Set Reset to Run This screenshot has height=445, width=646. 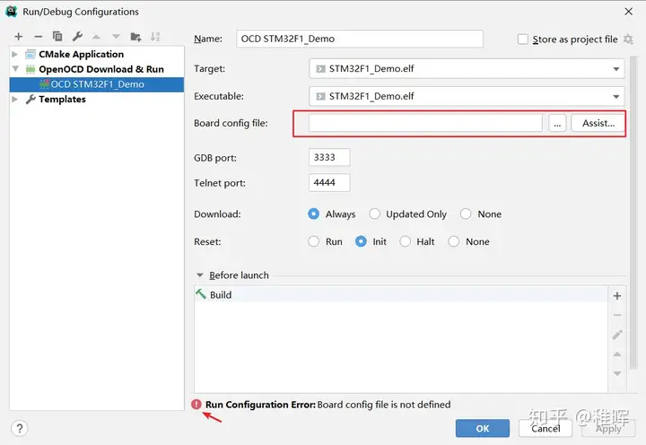313,241
